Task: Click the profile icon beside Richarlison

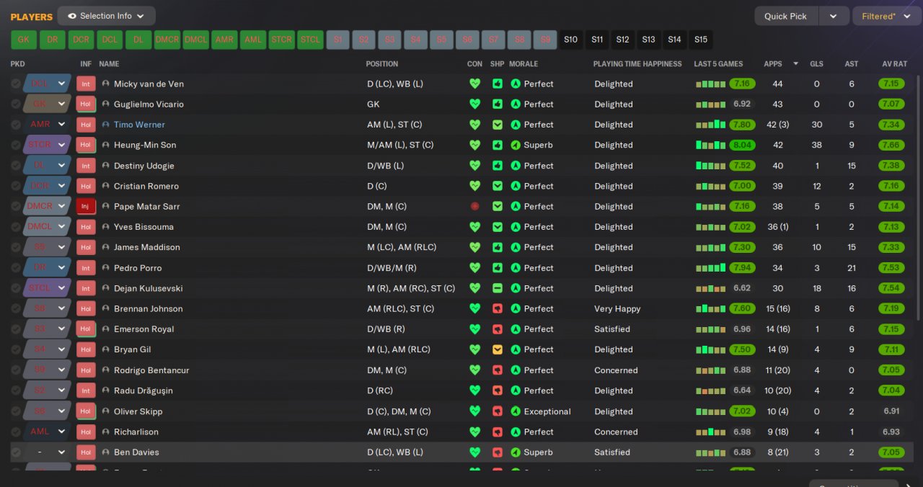Action: tap(105, 432)
